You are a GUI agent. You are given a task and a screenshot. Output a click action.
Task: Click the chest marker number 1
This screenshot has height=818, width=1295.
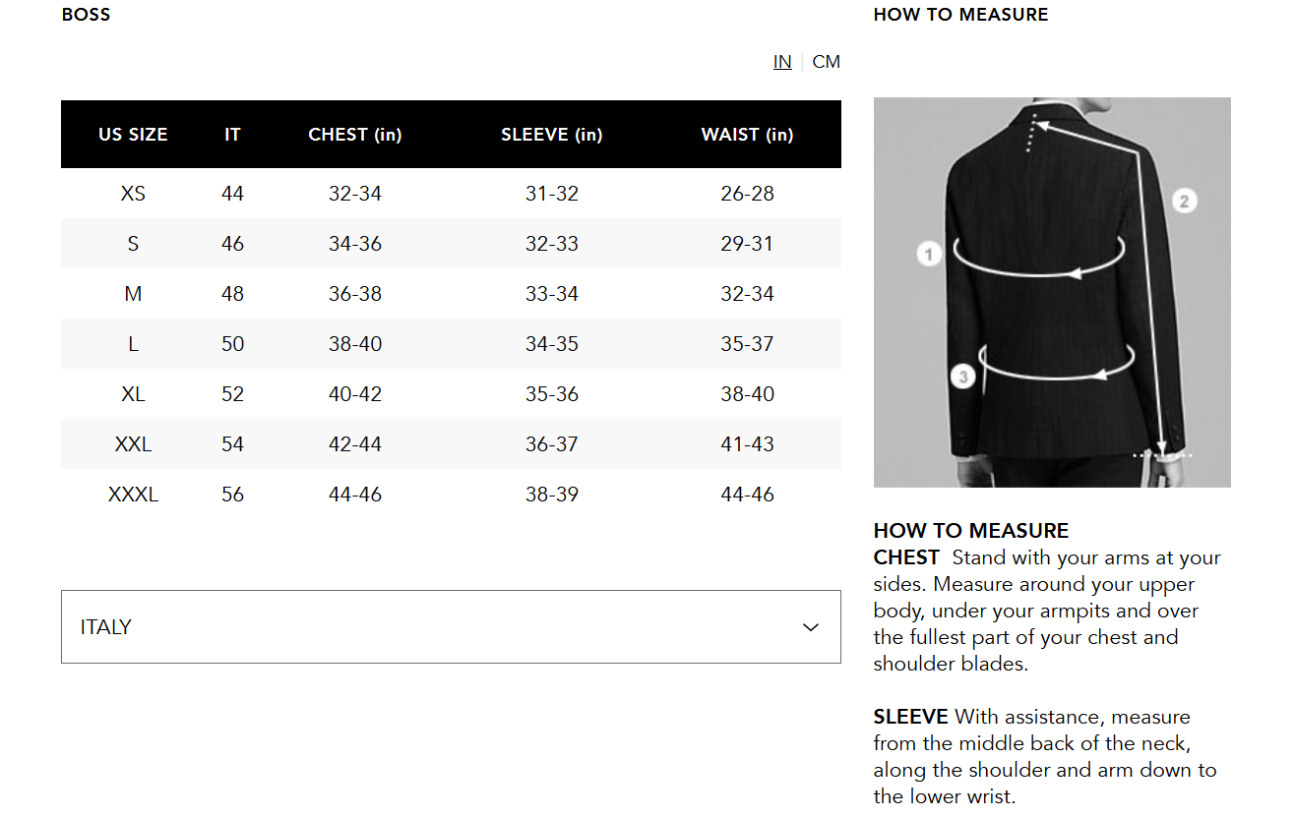929,254
